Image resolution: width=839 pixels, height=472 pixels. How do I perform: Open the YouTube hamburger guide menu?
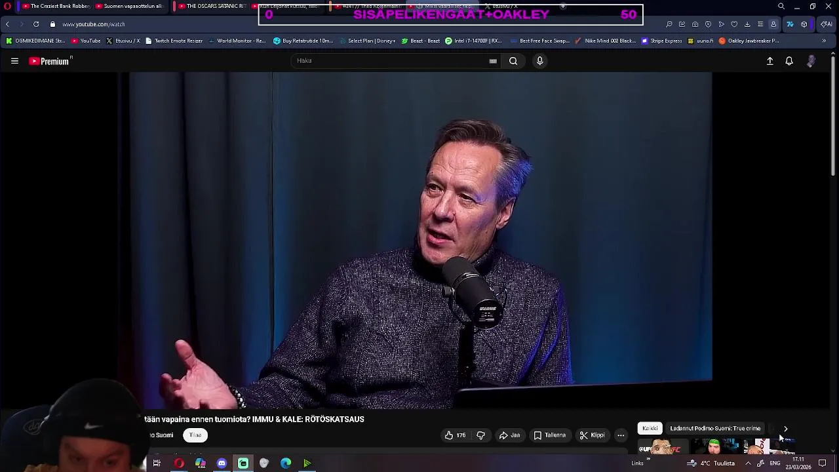pos(14,61)
